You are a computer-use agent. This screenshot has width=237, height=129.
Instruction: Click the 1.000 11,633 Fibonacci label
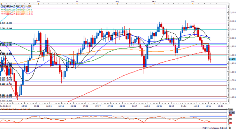point(6,101)
